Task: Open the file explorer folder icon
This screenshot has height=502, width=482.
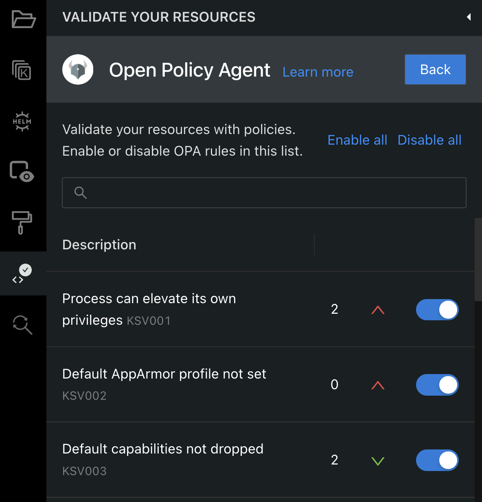Action: pyautogui.click(x=24, y=19)
